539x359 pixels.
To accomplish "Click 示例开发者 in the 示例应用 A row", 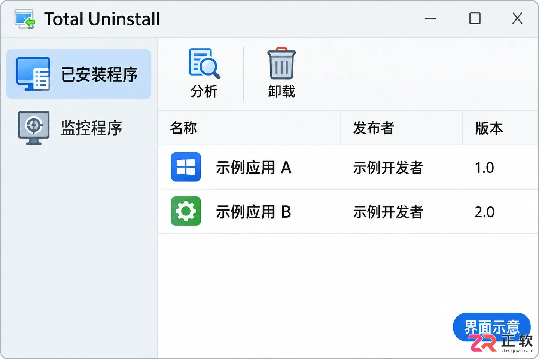I will pos(388,168).
